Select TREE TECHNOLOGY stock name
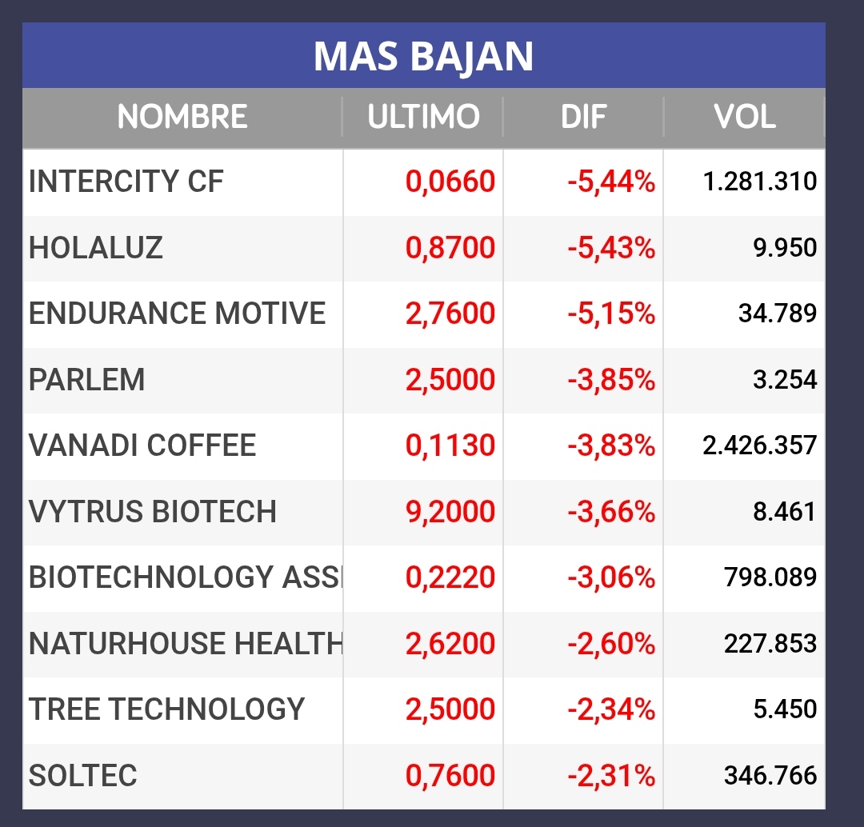864x827 pixels. coord(167,709)
